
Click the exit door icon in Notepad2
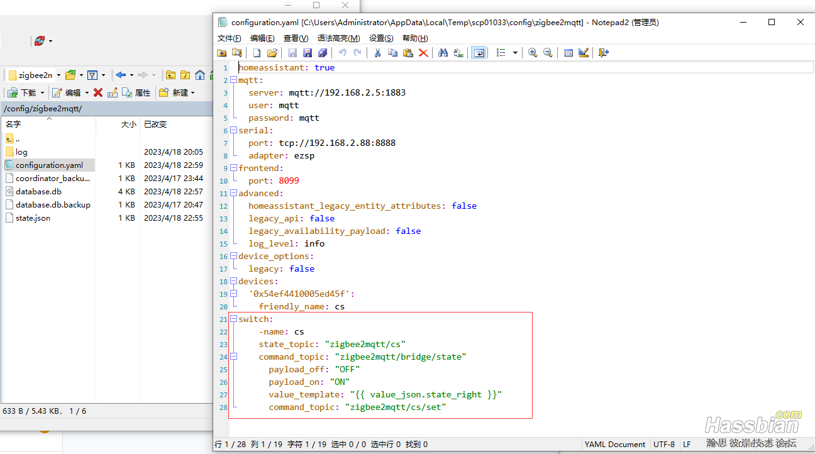(604, 53)
